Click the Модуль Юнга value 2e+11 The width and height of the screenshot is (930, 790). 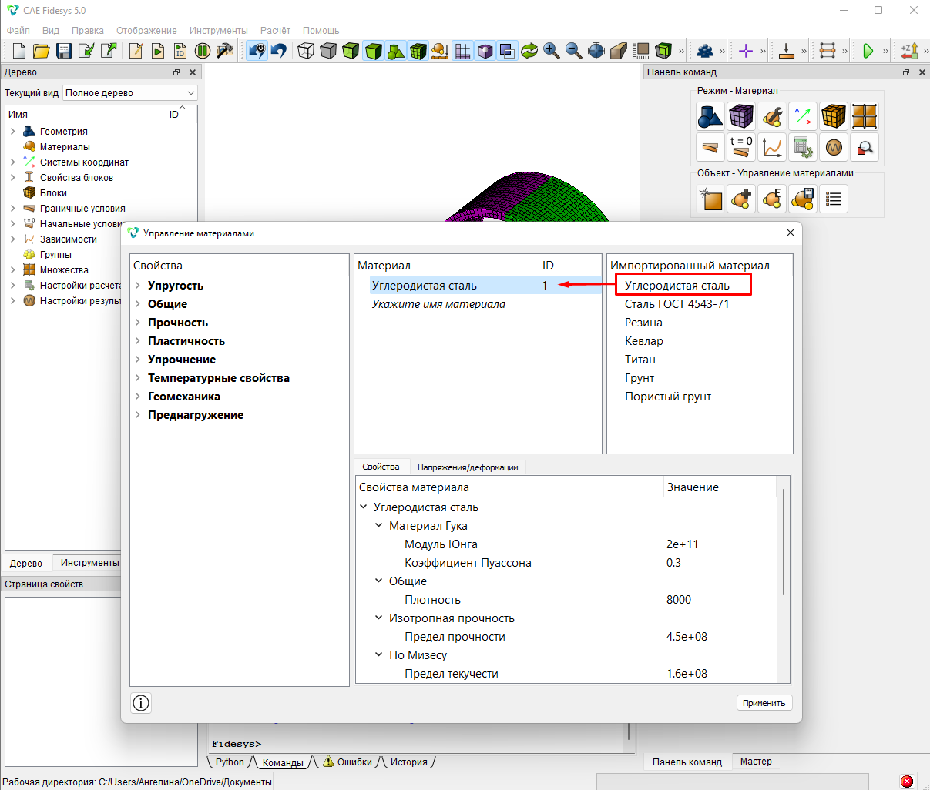682,544
